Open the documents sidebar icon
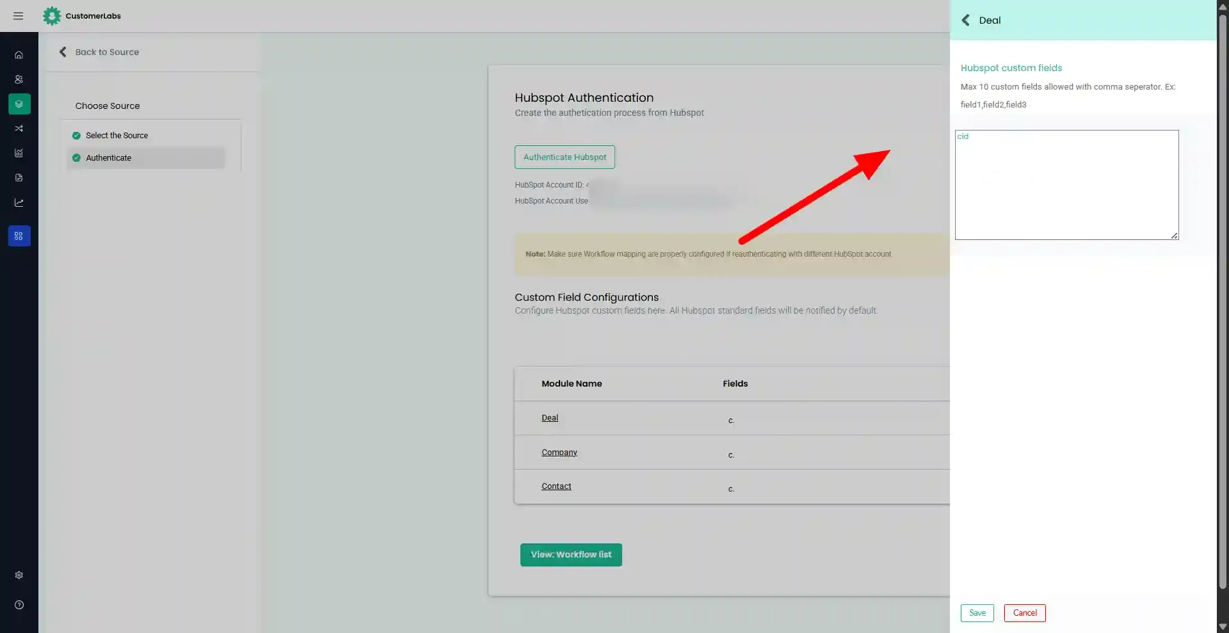This screenshot has height=633, width=1229. click(19, 178)
